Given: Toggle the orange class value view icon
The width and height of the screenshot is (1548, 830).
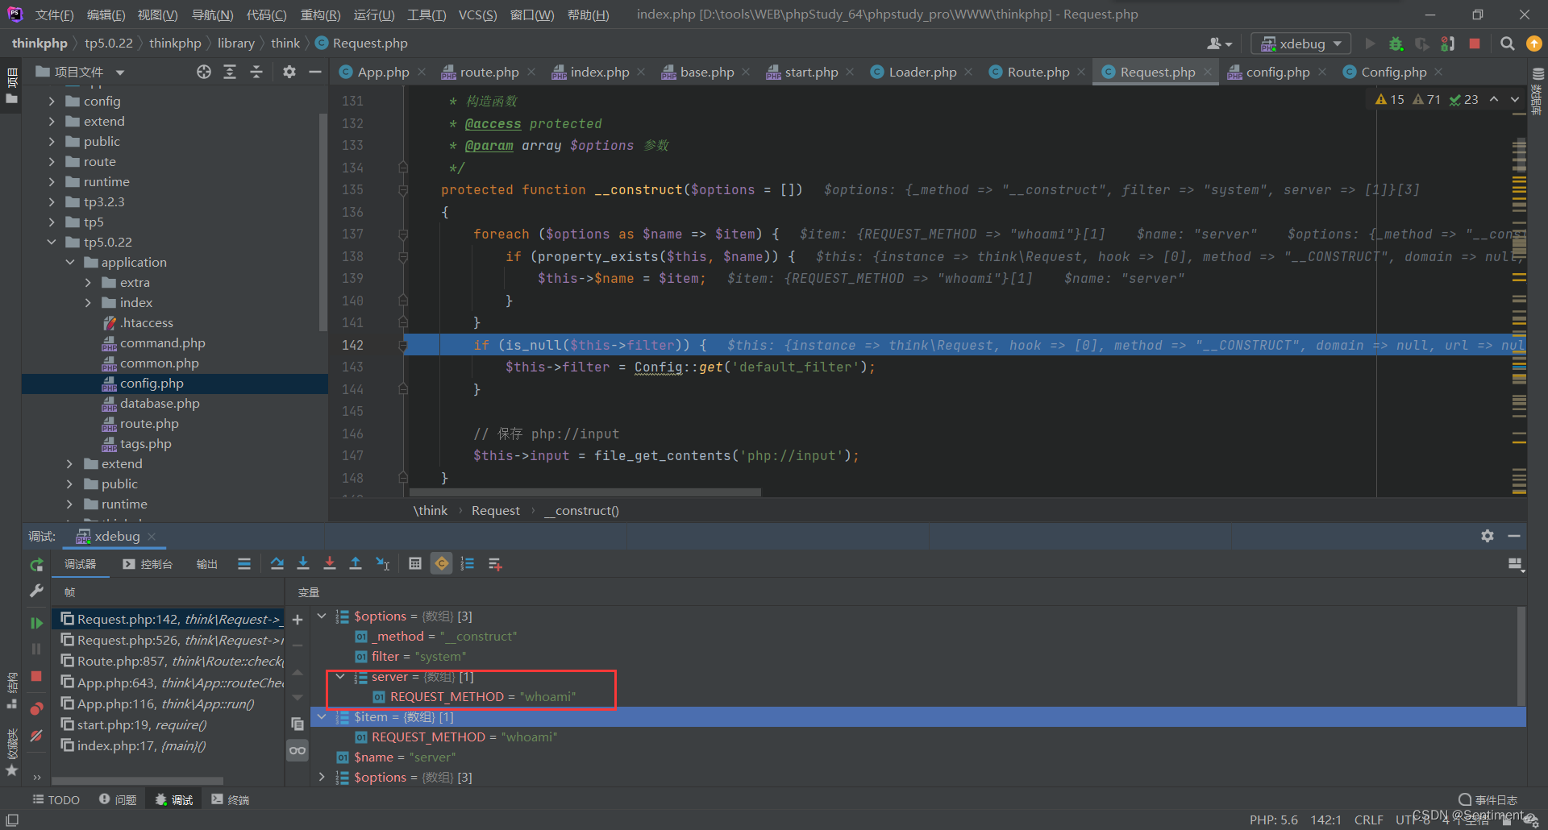Looking at the screenshot, I should coord(442,564).
